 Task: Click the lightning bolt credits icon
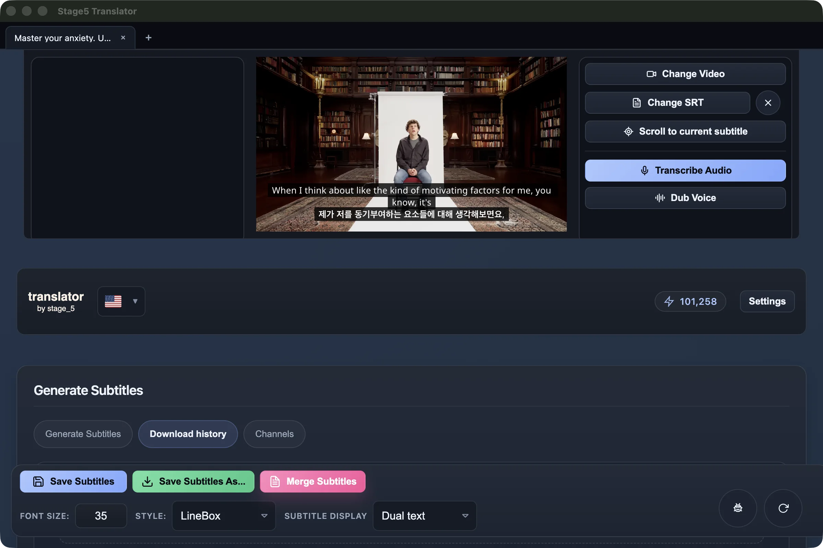[669, 301]
